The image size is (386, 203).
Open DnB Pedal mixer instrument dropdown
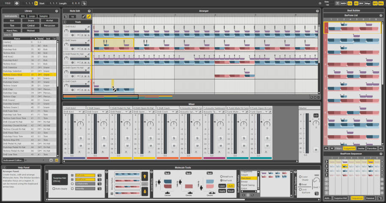pos(127,112)
